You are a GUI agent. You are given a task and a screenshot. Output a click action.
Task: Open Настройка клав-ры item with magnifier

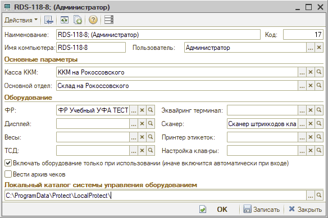[319, 151]
